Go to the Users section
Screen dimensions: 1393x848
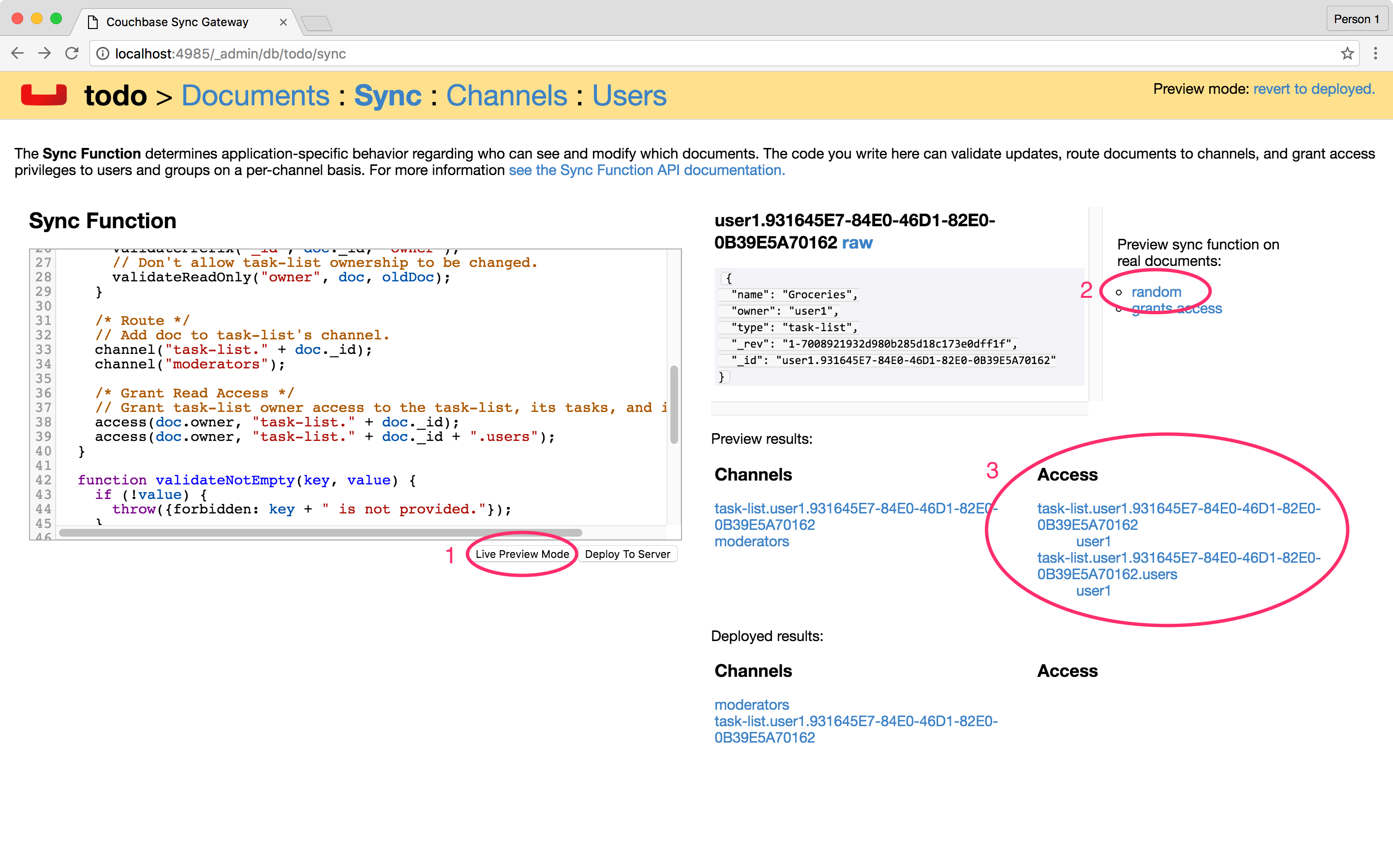(629, 95)
